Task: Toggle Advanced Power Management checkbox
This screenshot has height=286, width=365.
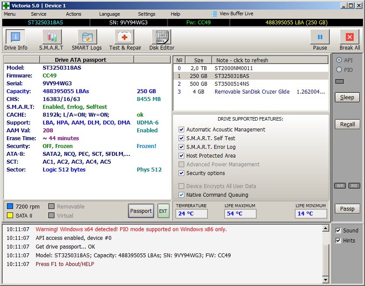Action: (x=181, y=164)
